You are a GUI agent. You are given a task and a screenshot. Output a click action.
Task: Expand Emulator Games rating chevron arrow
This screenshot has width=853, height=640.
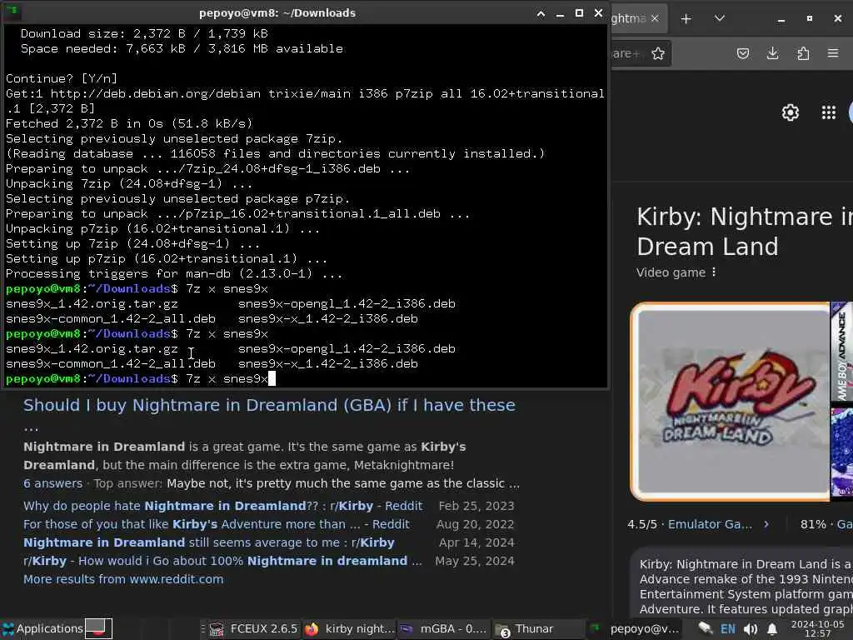766,524
